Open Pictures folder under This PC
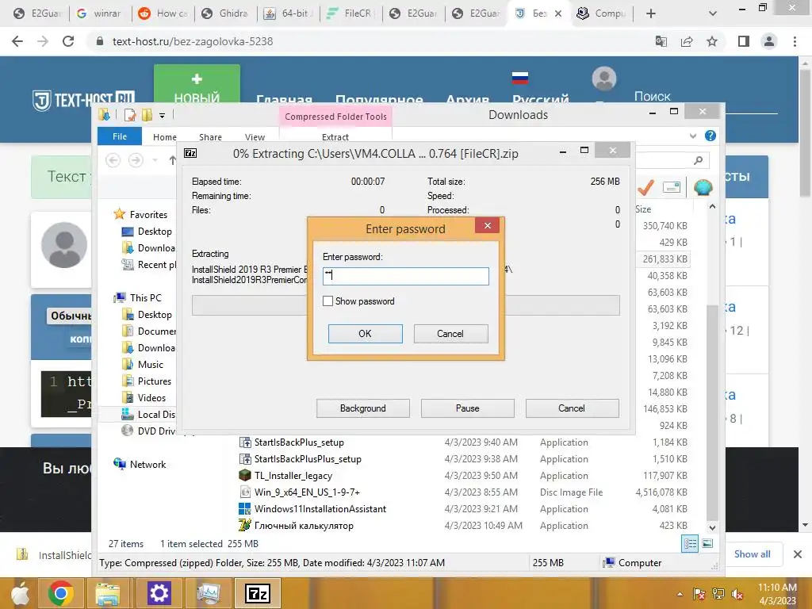This screenshot has height=609, width=812. point(155,381)
